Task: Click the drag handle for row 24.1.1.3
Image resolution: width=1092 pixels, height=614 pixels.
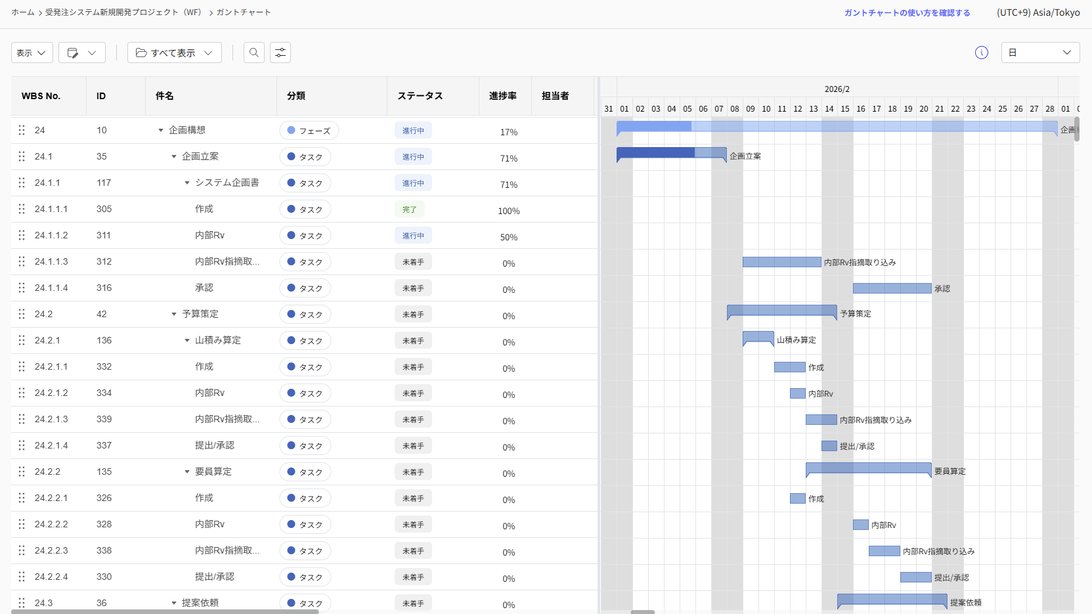Action: coord(22,261)
